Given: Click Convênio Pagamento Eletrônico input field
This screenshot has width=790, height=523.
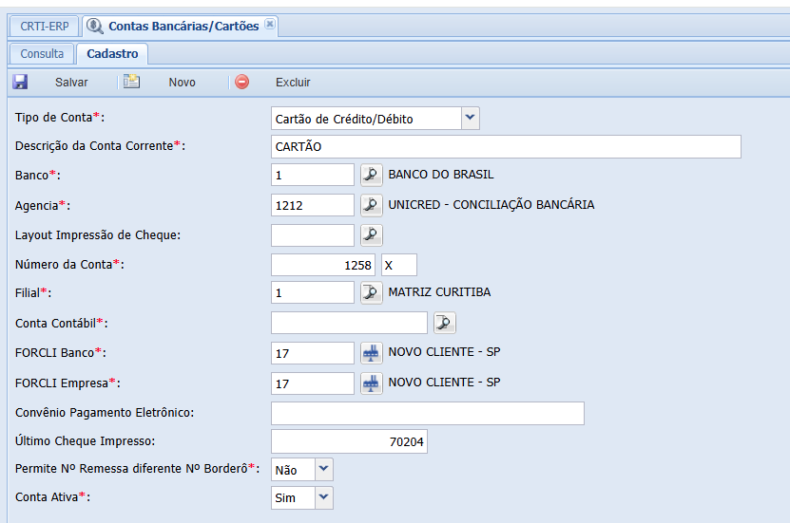Looking at the screenshot, I should [428, 414].
